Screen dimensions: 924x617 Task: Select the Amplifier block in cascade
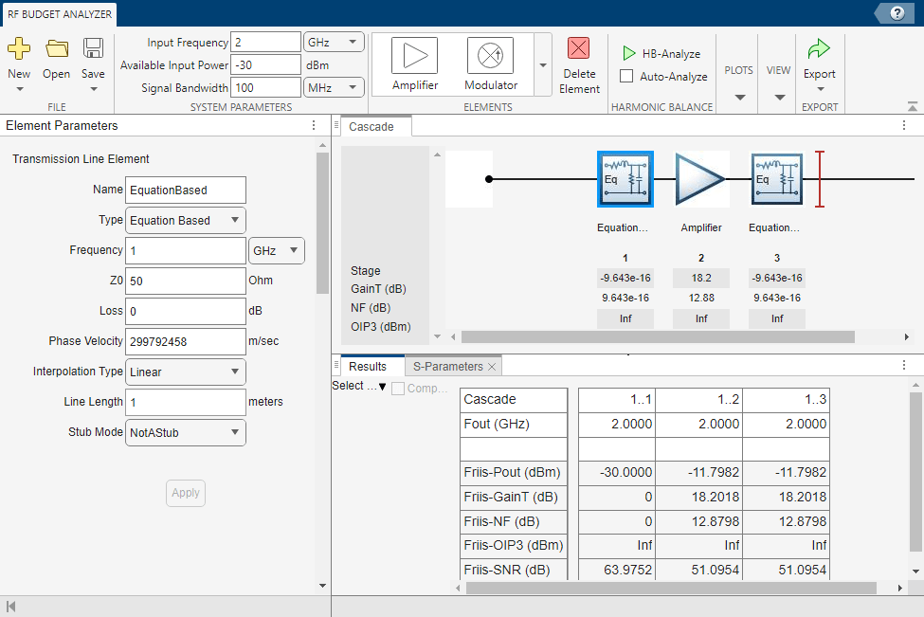tap(701, 180)
